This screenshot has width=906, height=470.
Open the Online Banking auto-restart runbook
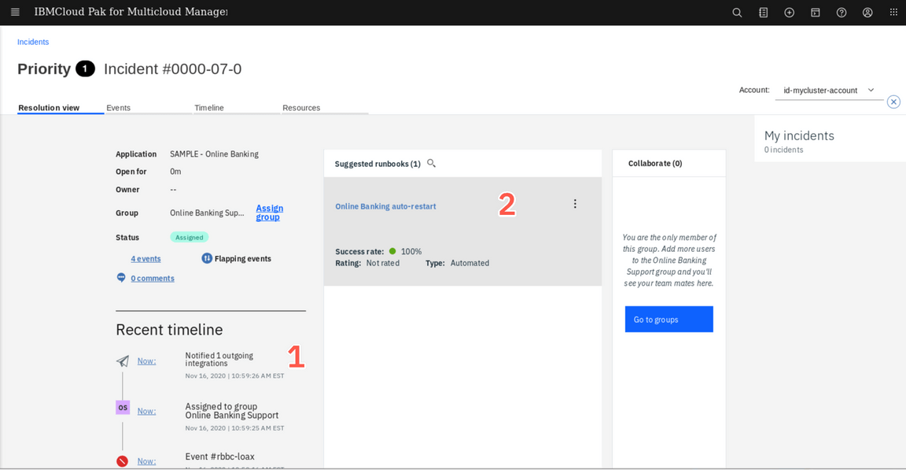click(x=385, y=206)
